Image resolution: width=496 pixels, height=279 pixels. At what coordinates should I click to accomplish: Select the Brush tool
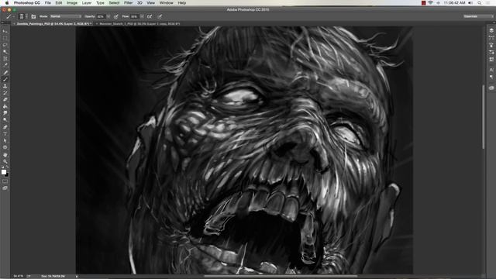[5, 79]
